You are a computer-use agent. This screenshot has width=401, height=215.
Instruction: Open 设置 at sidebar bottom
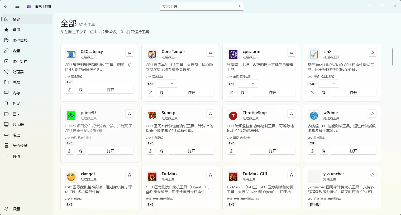coord(26,209)
